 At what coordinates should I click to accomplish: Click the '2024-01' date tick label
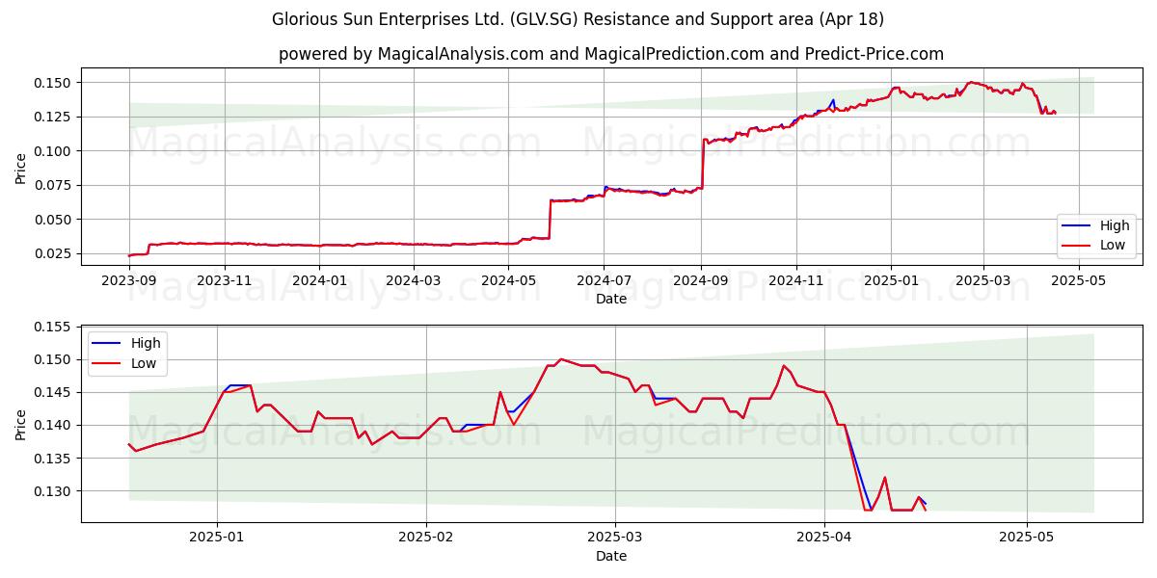319,280
